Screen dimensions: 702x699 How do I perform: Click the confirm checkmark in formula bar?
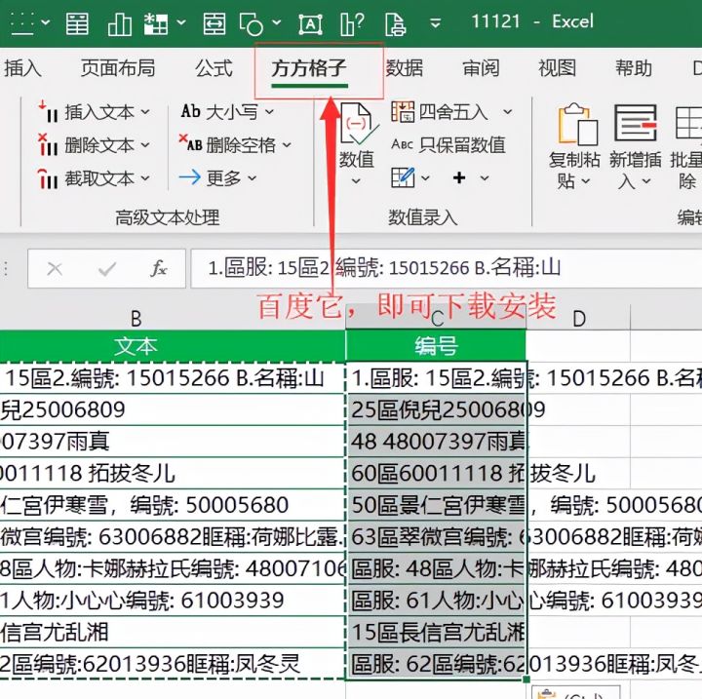coord(107,269)
